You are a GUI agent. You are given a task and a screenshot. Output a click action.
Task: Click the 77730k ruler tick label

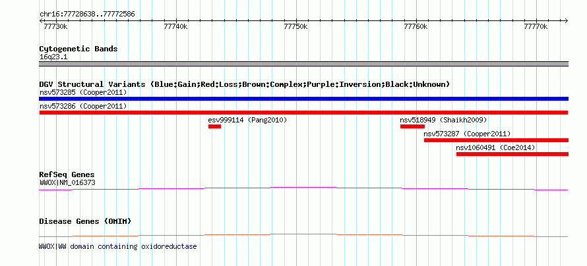(56, 27)
